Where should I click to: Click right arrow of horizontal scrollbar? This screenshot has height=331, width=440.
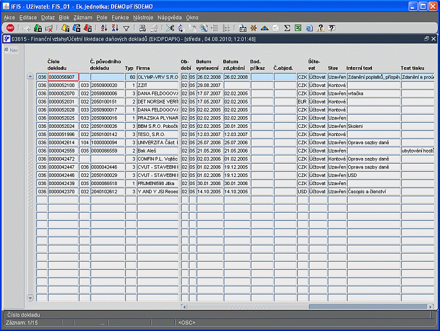(431, 307)
